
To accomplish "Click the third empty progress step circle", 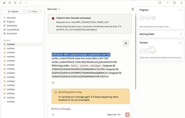I will click(x=153, y=18).
